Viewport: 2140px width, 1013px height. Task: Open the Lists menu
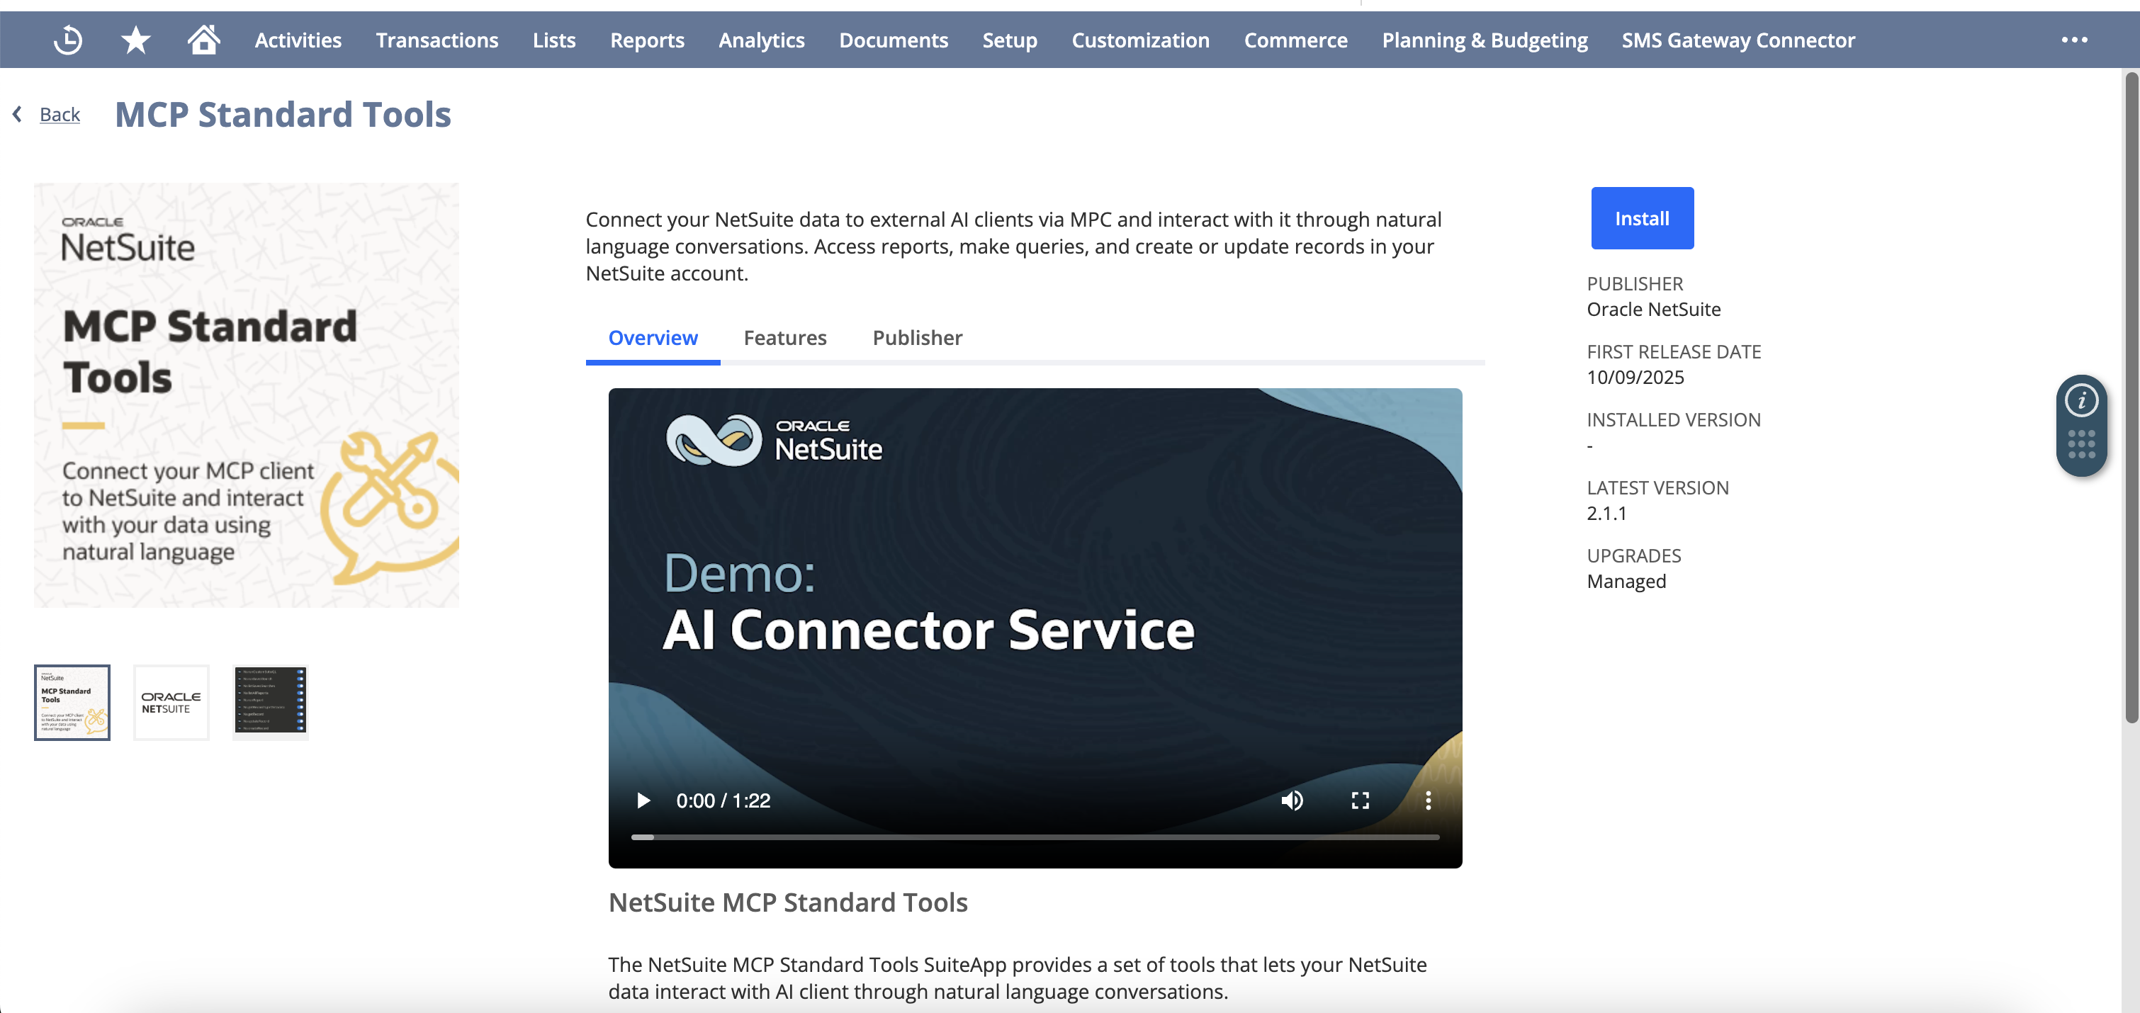coord(554,40)
